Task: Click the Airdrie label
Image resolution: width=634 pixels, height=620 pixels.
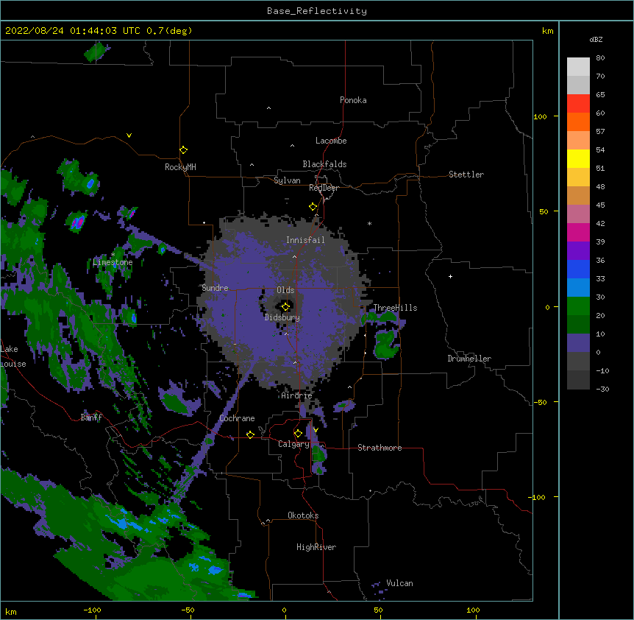Action: pos(297,396)
